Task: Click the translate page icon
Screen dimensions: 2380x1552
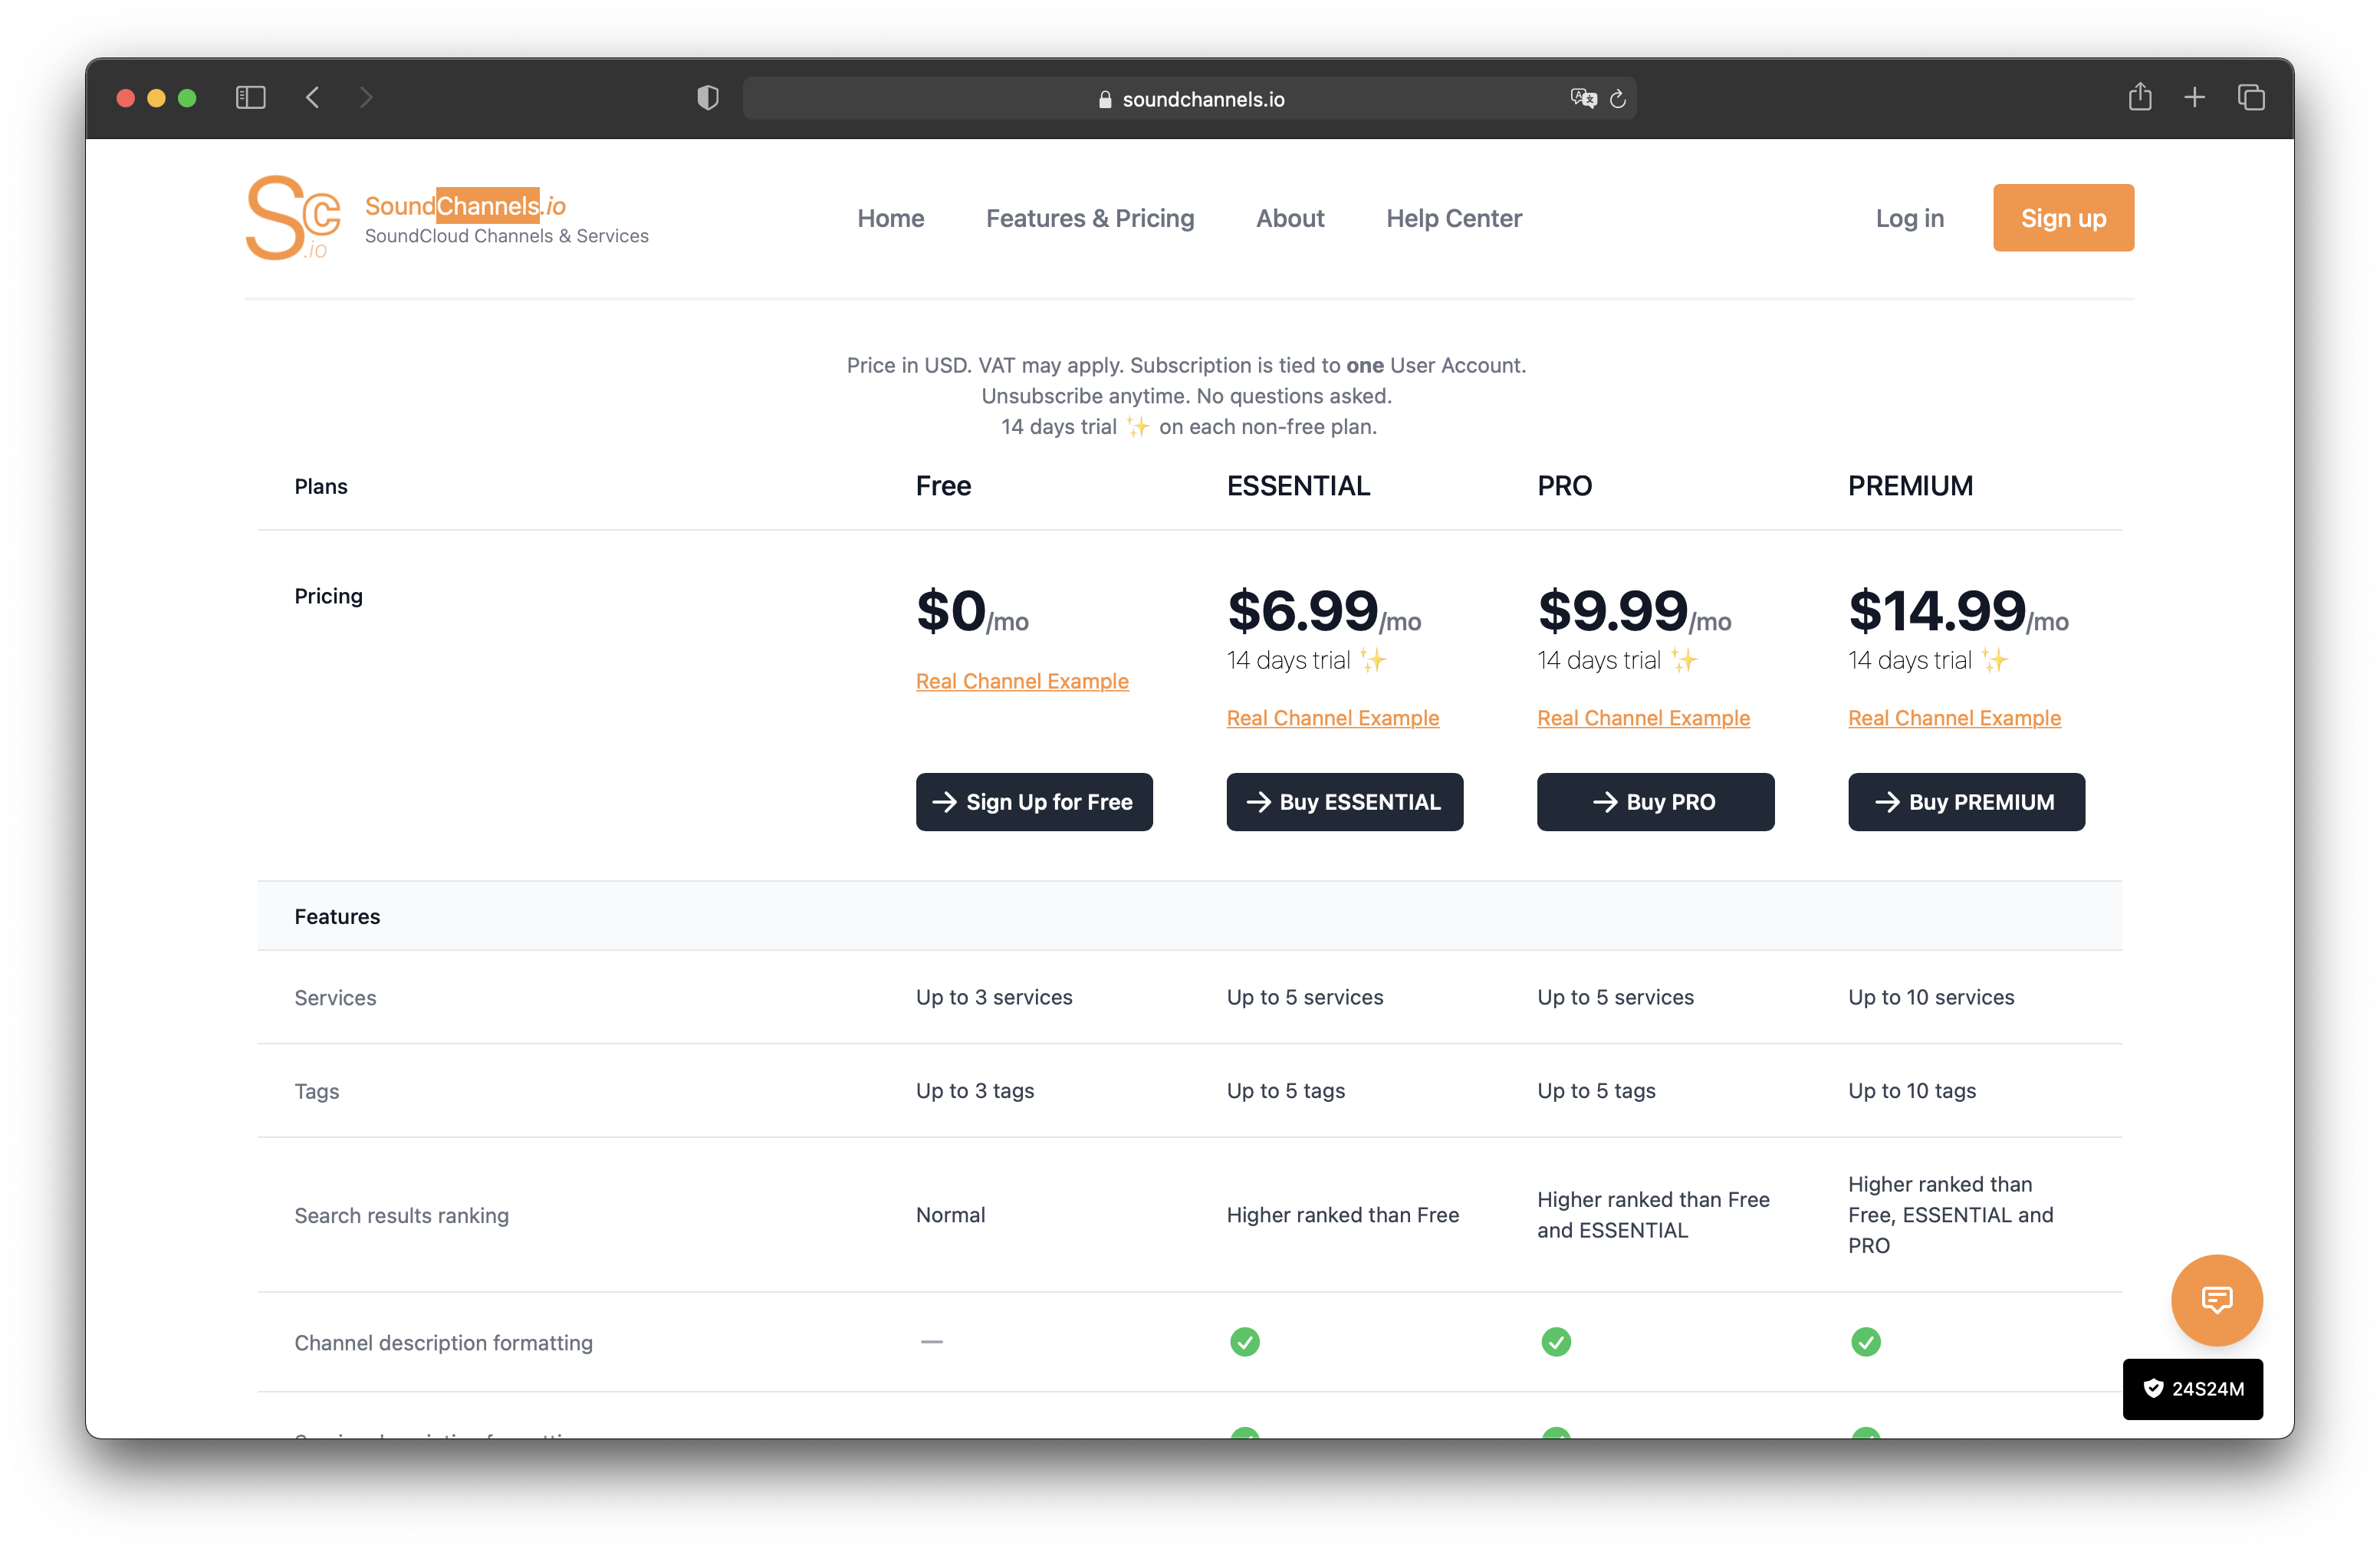Action: click(x=1583, y=98)
